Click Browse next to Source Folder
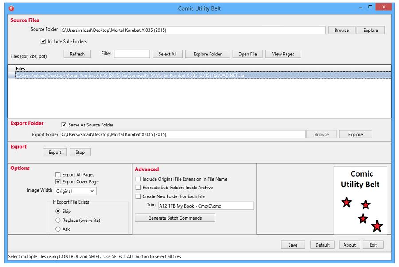The image size is (399, 267). (x=341, y=30)
